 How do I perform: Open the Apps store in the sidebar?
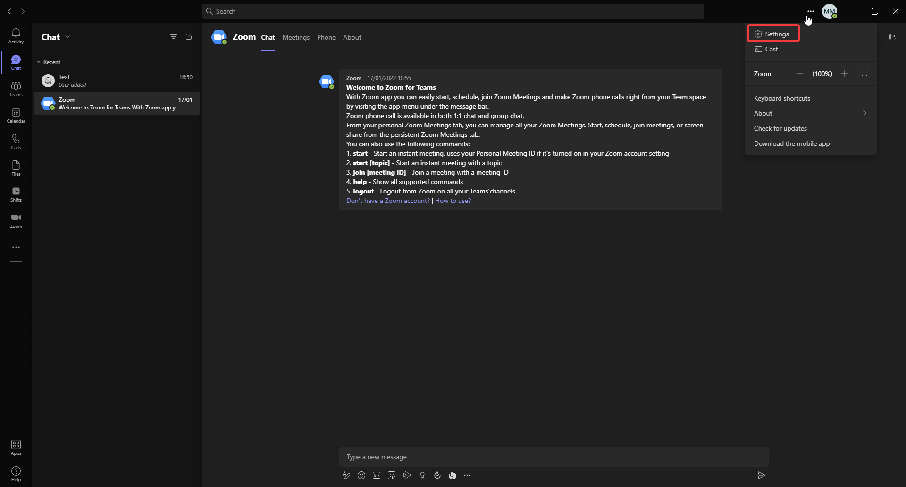[16, 447]
